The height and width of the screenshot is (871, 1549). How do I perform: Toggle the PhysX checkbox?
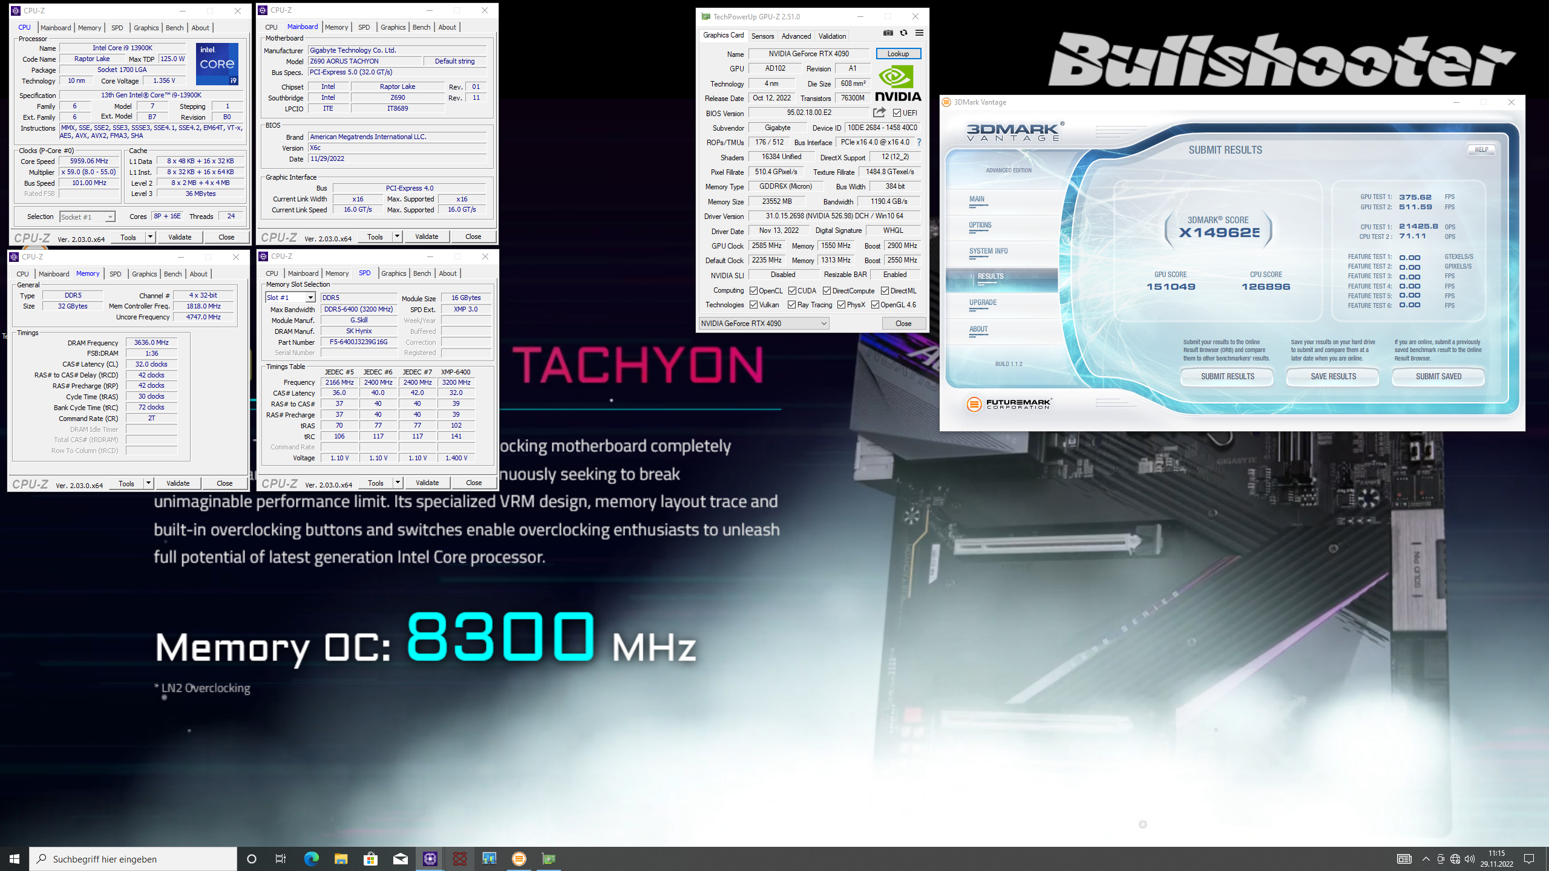pos(841,305)
